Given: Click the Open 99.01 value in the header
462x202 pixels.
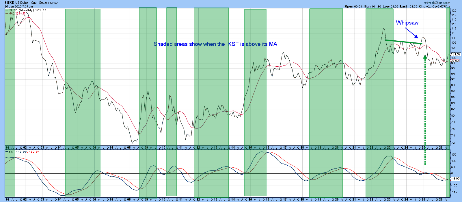Looking at the screenshot, I should pyautogui.click(x=353, y=6).
